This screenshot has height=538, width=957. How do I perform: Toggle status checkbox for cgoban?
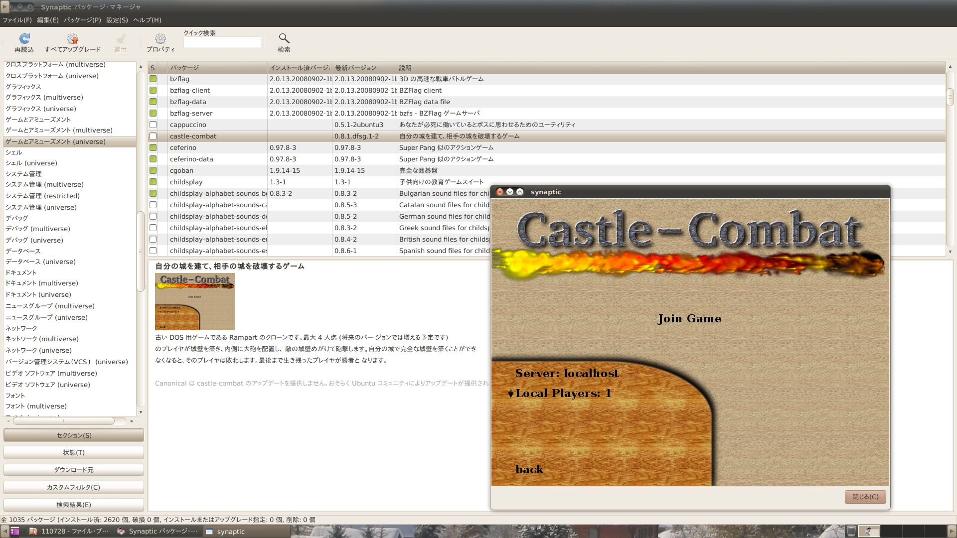point(153,170)
